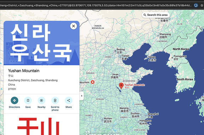
Task: Click the Henan province label
Action: [100, 99]
